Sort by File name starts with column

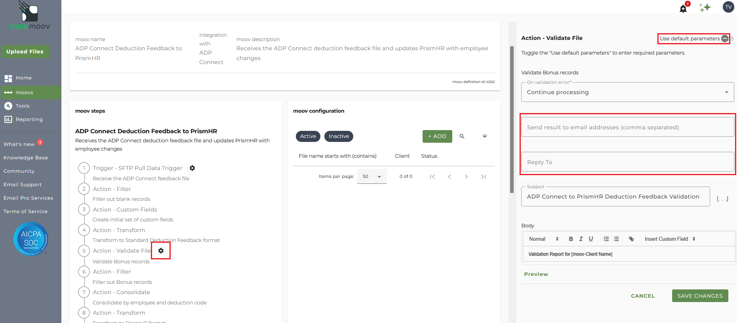point(337,156)
